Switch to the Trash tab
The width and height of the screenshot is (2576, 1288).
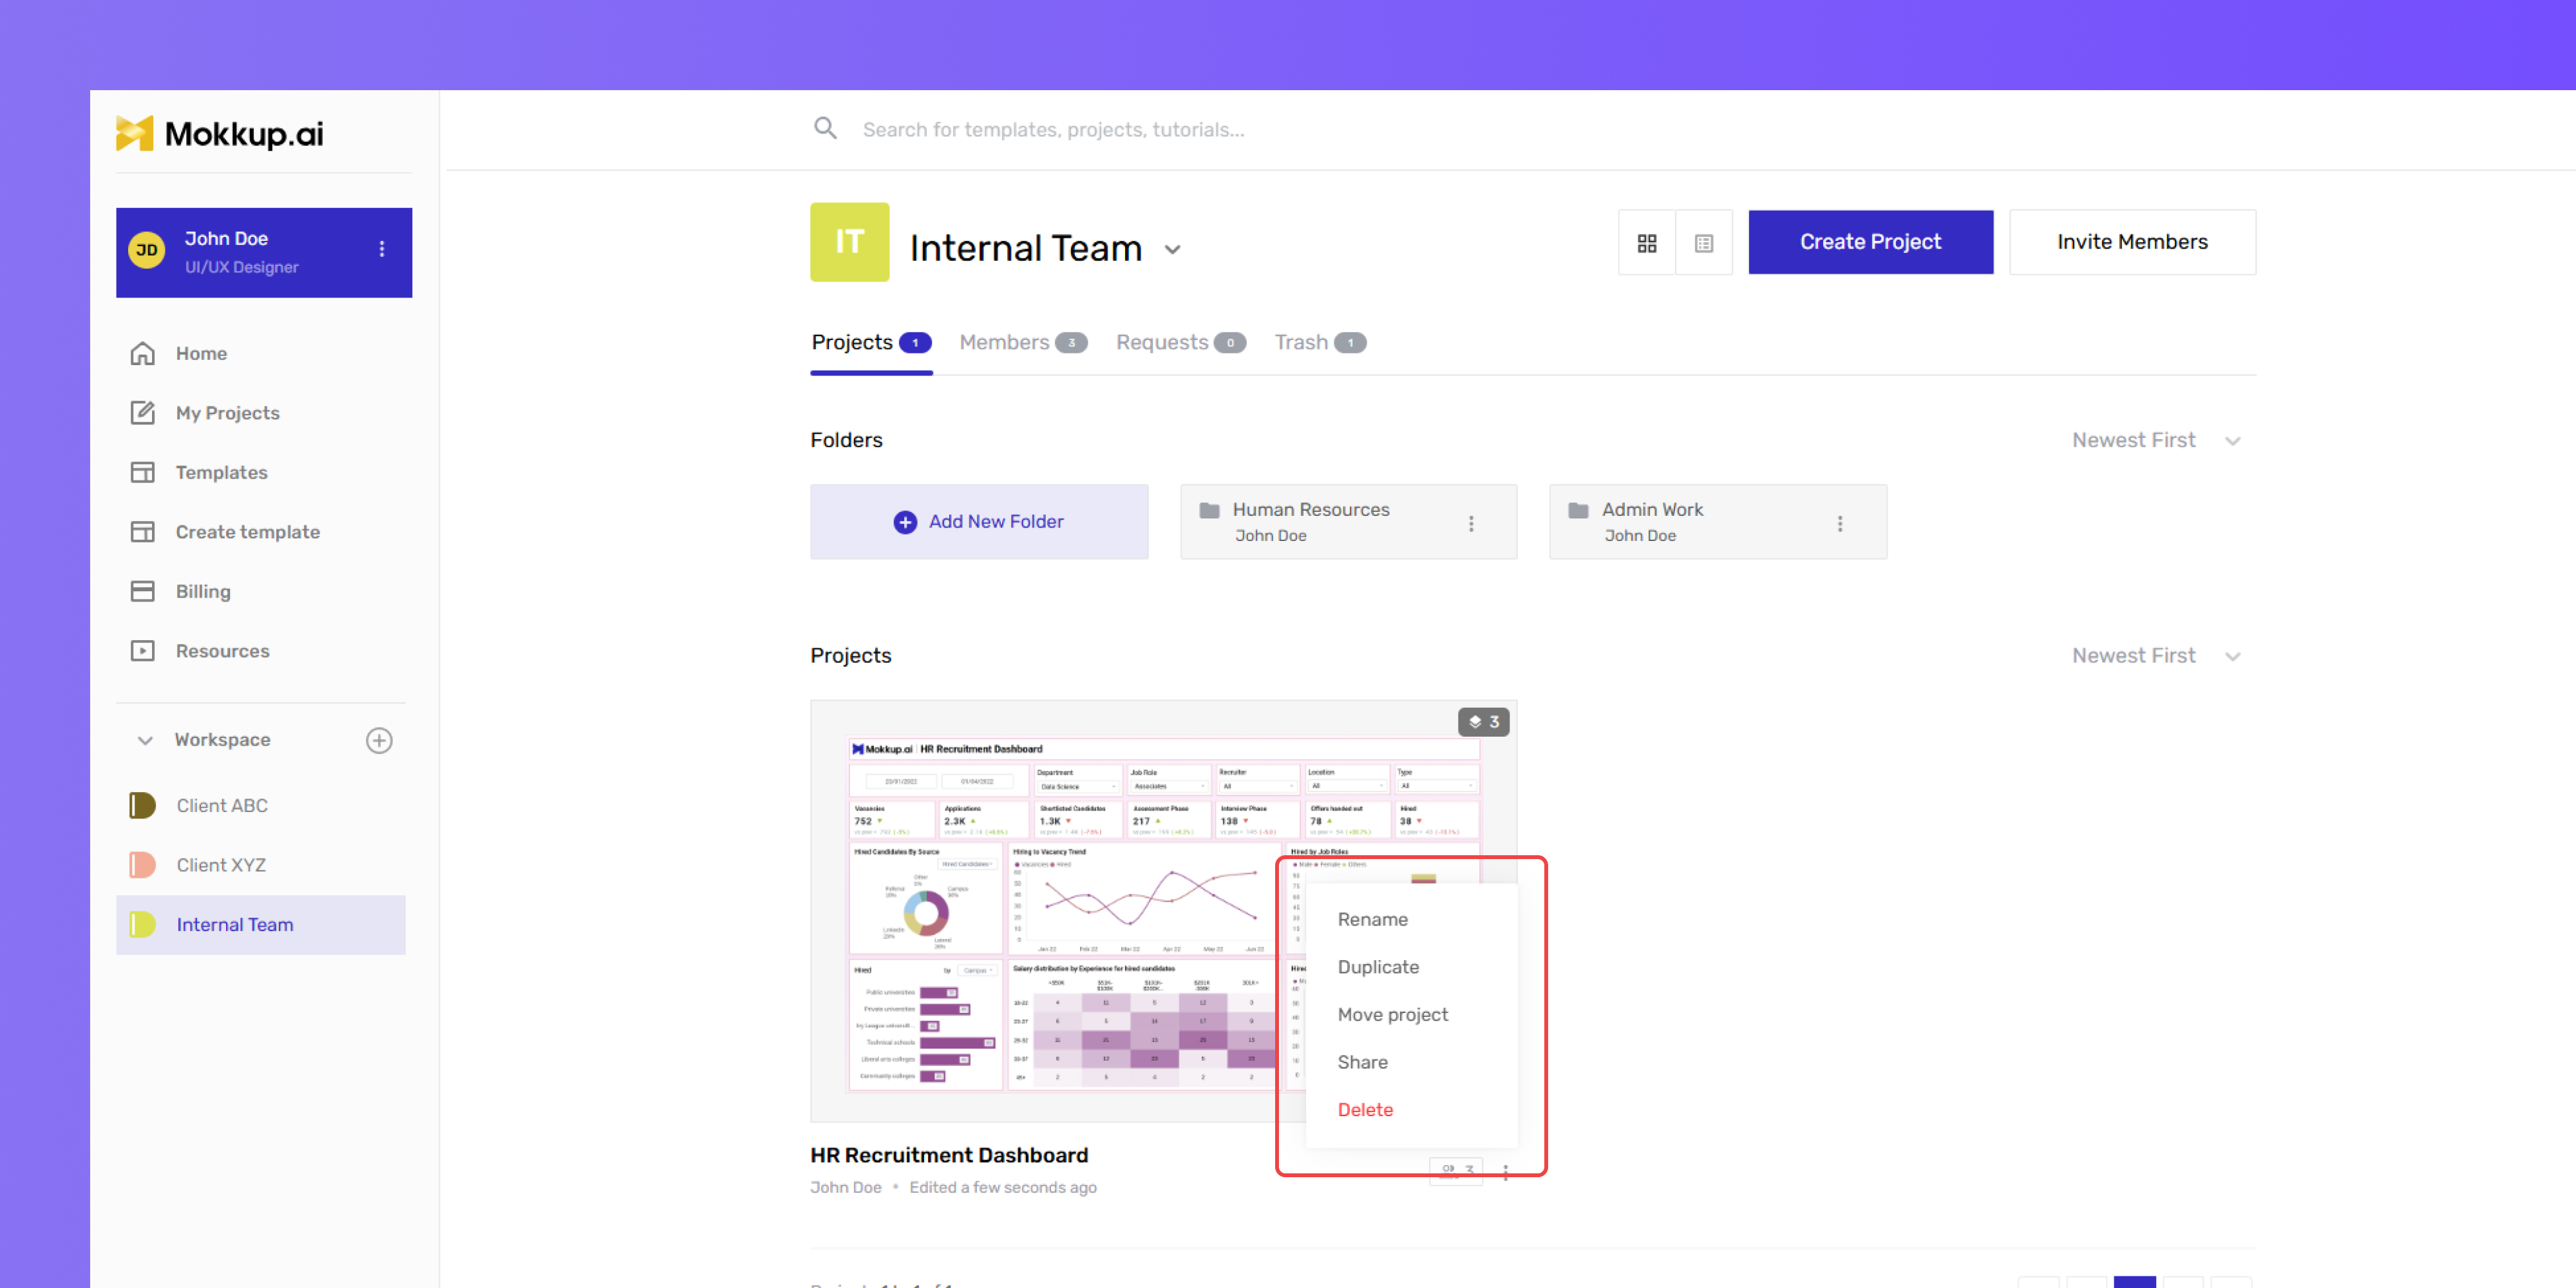point(1320,342)
